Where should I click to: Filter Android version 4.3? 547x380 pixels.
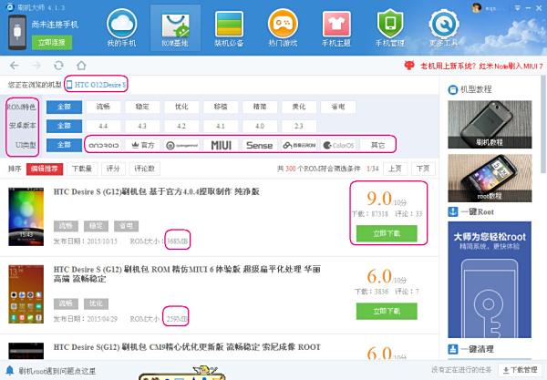point(142,126)
